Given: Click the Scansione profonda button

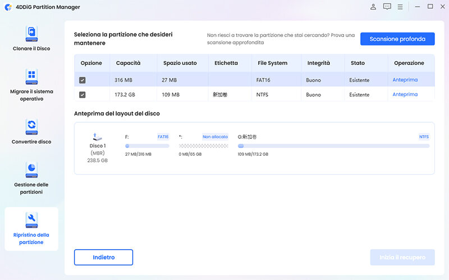Looking at the screenshot, I should click(397, 39).
